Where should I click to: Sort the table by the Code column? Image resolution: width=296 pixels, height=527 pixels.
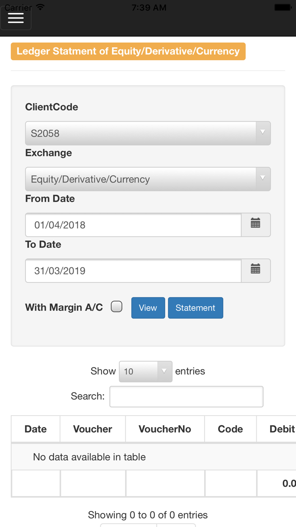(230, 429)
